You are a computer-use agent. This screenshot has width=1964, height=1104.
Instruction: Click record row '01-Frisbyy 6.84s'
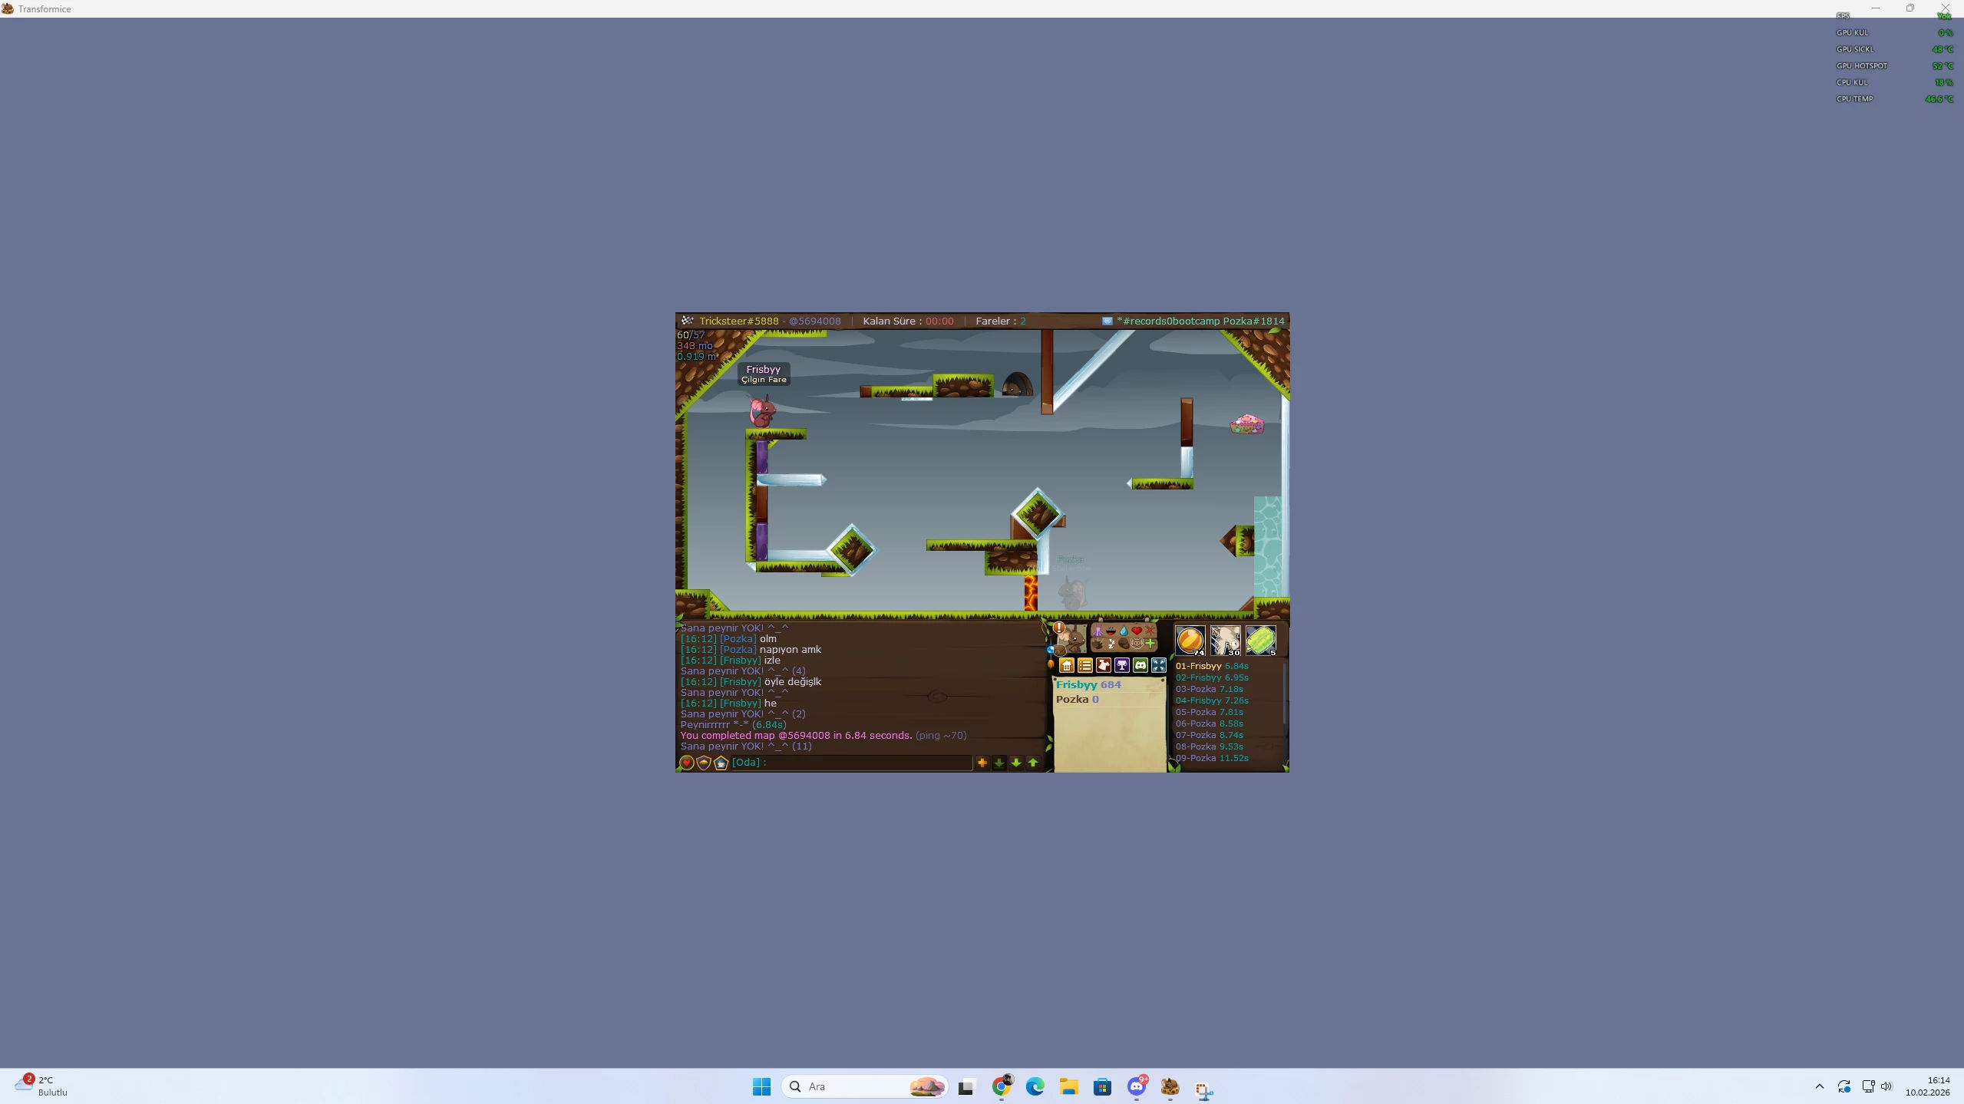(x=1212, y=666)
